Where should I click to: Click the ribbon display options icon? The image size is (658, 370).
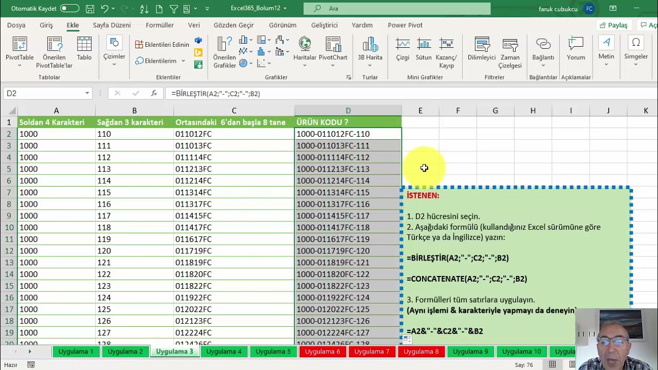(x=613, y=9)
